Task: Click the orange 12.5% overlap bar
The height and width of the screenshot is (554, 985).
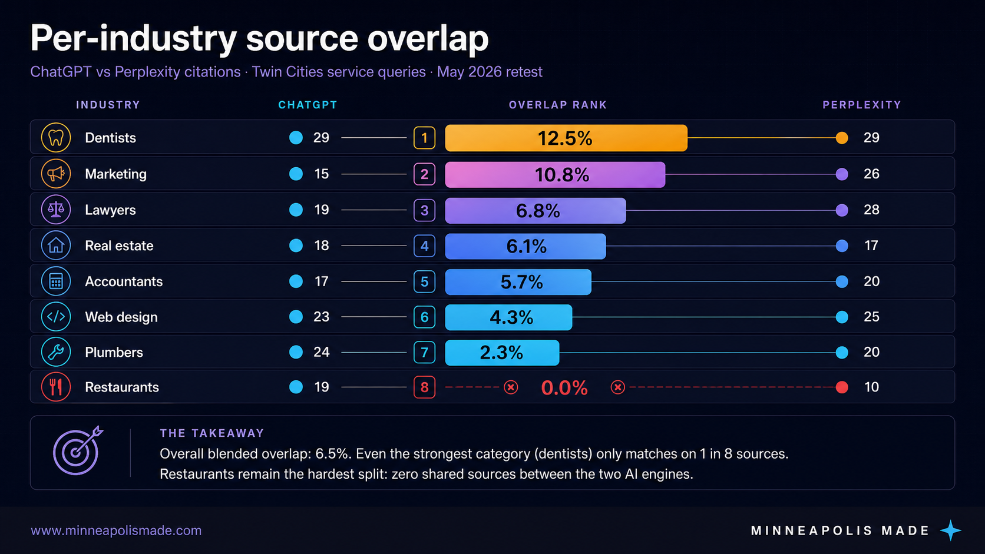Action: tap(566, 138)
